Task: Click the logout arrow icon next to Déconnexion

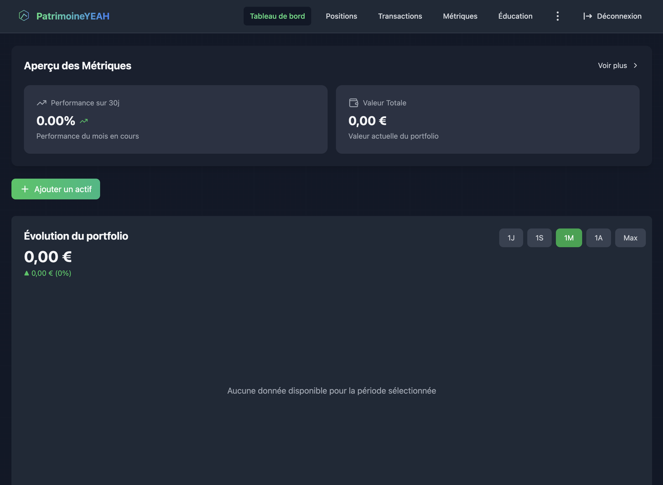Action: [x=587, y=16]
